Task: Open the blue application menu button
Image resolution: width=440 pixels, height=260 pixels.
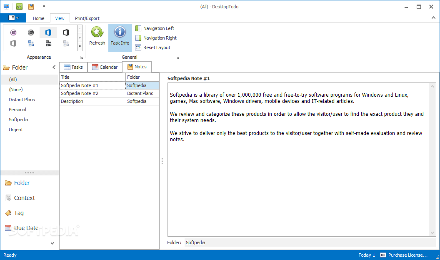Action: point(13,18)
